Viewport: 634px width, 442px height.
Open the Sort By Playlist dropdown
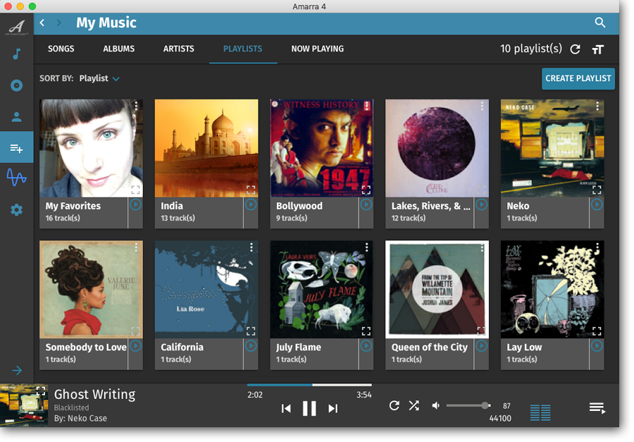[x=99, y=78]
